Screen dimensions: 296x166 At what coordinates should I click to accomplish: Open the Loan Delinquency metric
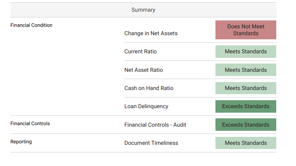click(146, 106)
